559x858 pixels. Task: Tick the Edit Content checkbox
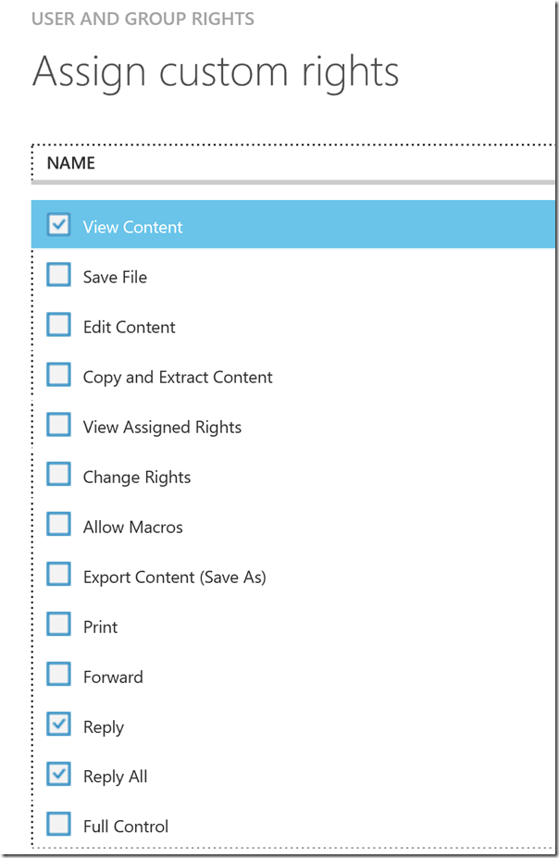(58, 325)
